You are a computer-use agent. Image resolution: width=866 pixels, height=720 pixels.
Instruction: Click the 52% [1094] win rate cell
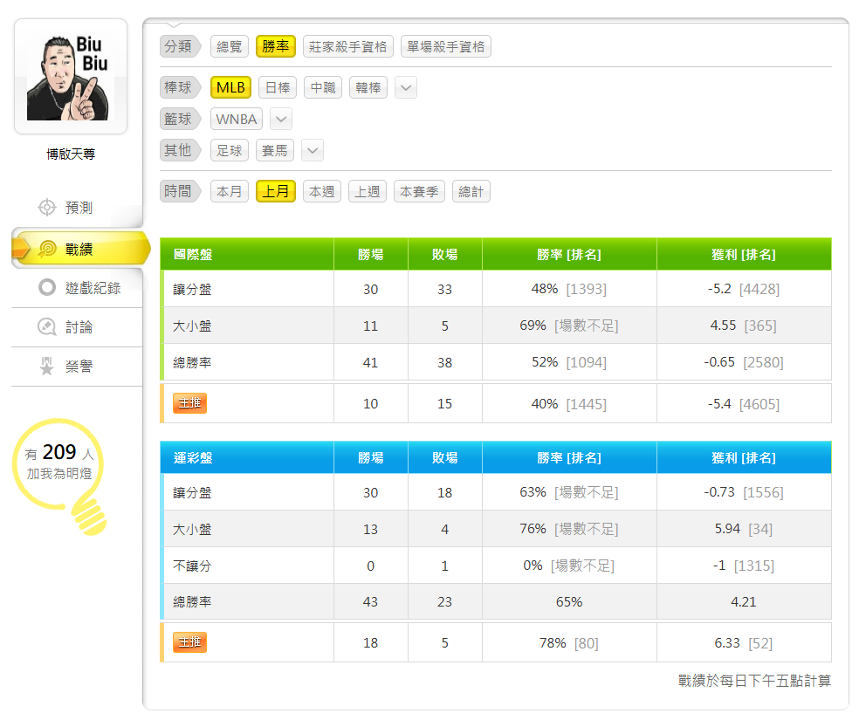click(x=569, y=362)
